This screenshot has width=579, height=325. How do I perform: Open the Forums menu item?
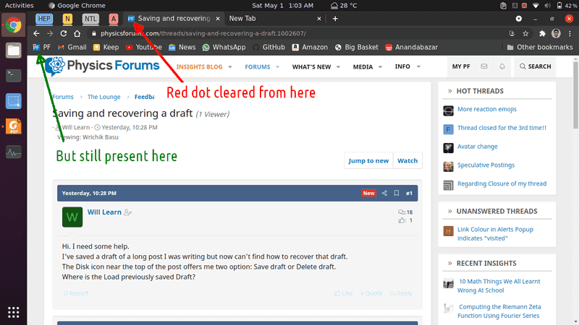point(258,66)
